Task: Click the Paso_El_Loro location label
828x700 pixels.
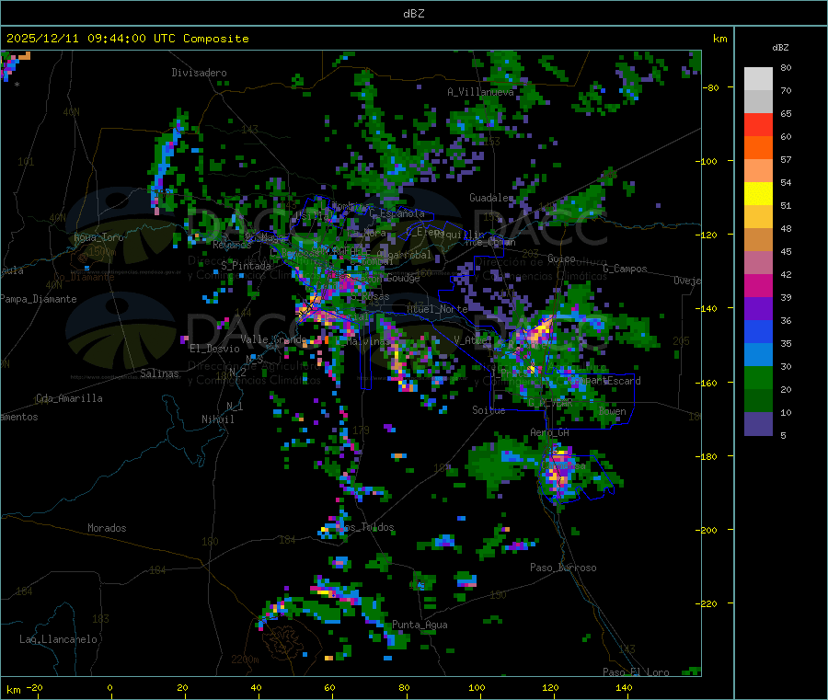Action: point(636,672)
